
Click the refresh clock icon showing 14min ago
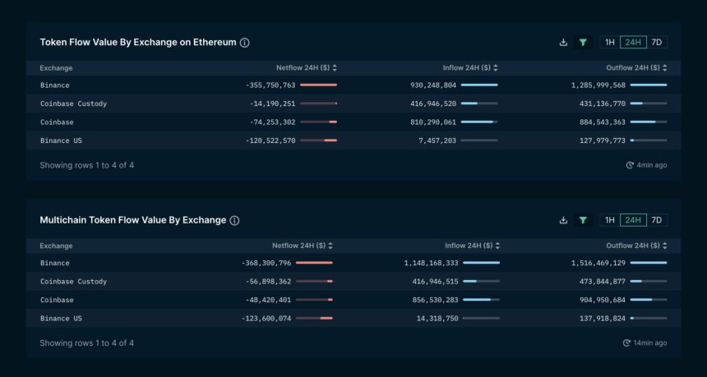pyautogui.click(x=628, y=343)
